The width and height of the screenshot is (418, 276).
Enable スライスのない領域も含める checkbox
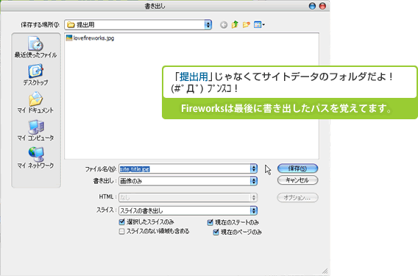tap(122, 231)
